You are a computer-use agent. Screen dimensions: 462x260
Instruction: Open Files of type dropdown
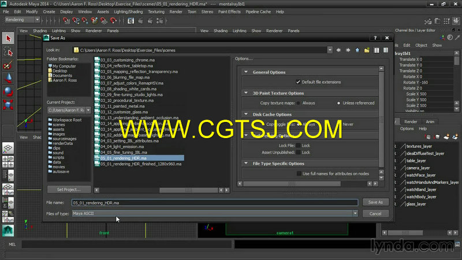click(x=355, y=213)
